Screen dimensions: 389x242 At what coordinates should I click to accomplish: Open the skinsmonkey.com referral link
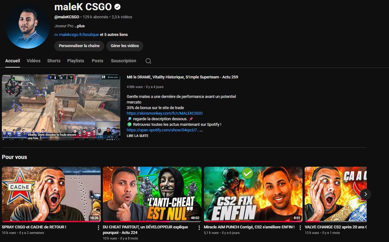[165, 113]
